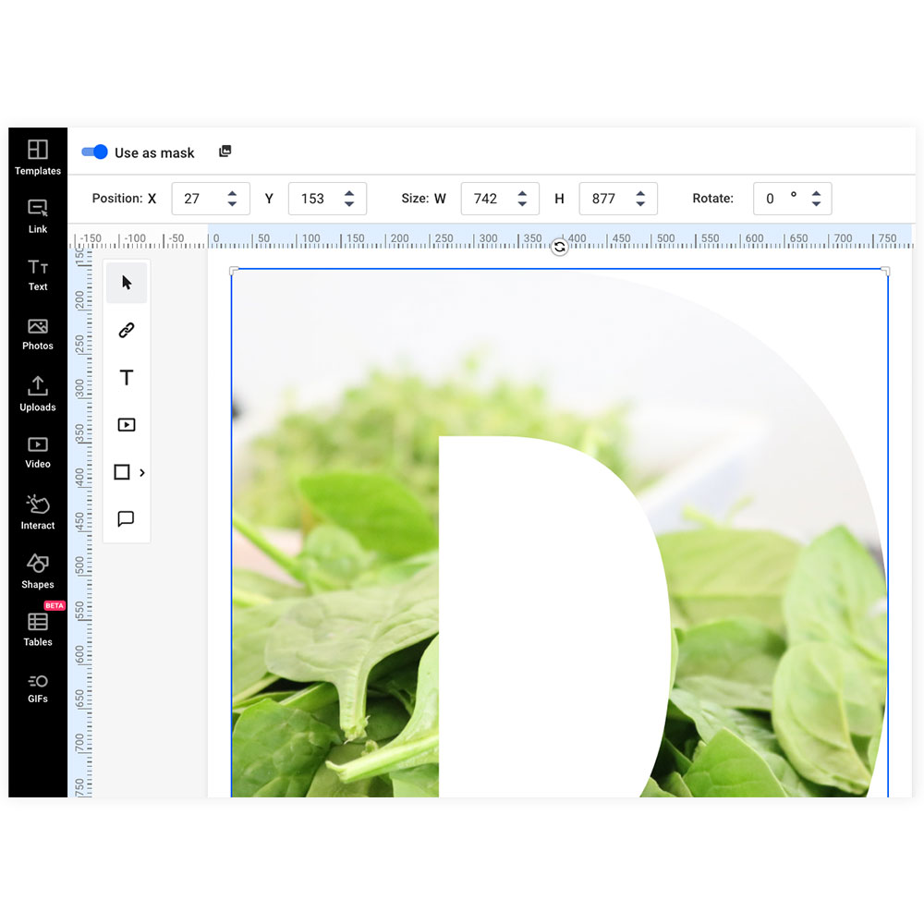The width and height of the screenshot is (924, 924).
Task: Click the duplicate icon beside Use as mask
Action: 225,151
